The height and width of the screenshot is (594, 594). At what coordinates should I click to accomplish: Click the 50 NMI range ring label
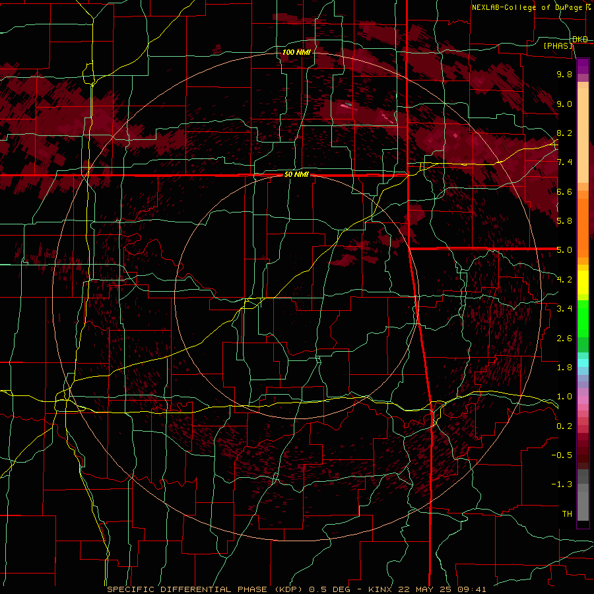point(296,175)
